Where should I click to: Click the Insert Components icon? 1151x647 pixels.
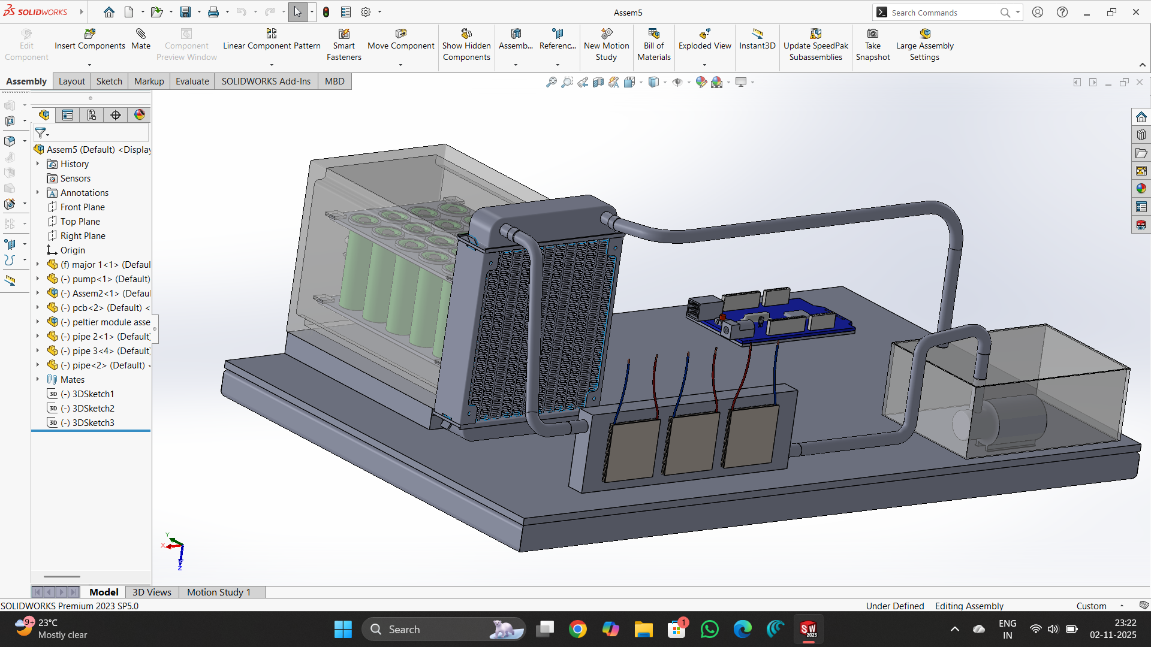point(90,34)
